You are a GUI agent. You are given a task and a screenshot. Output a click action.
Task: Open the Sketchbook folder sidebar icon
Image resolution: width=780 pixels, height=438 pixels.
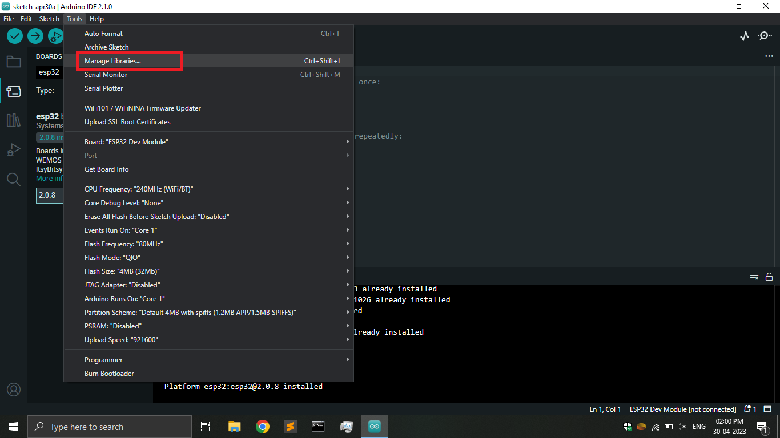[x=14, y=61]
